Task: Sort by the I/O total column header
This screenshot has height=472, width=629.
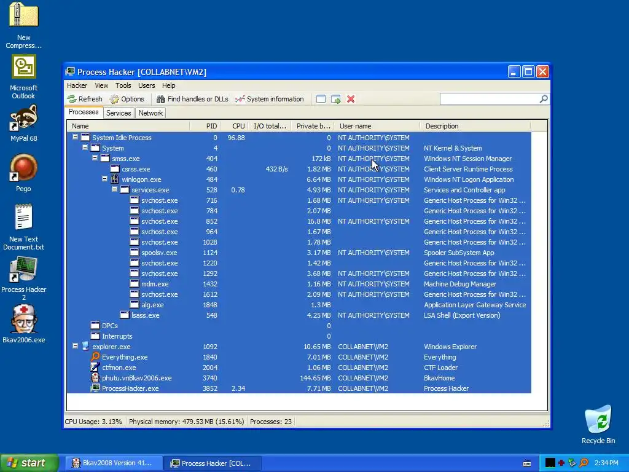Action: point(270,126)
